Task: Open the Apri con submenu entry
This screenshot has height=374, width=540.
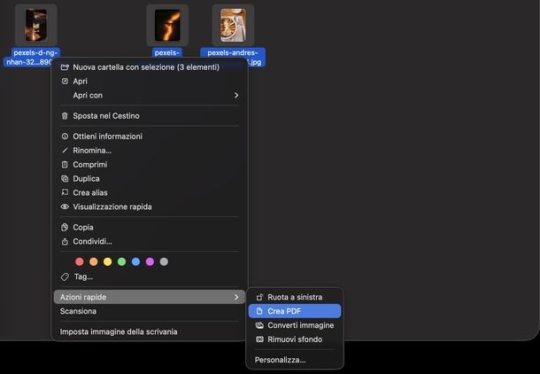Action: point(150,95)
